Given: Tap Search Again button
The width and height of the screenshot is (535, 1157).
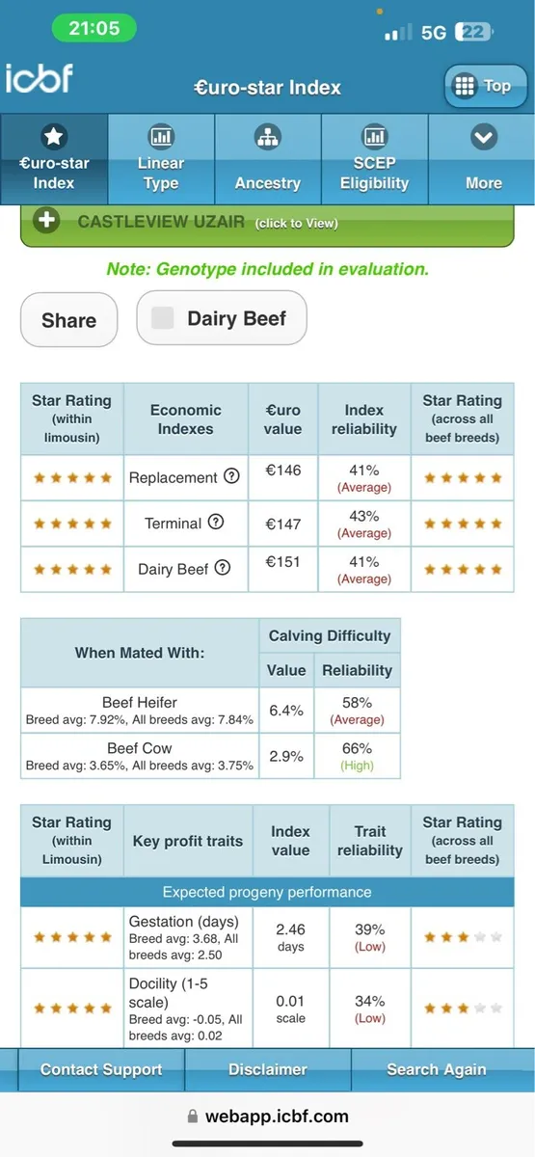Looking at the screenshot, I should [437, 1069].
